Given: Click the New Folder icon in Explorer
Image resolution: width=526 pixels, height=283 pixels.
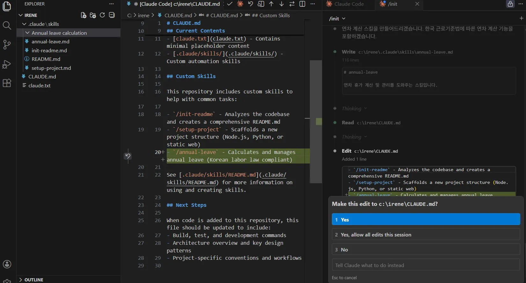Looking at the screenshot, I should (x=93, y=15).
